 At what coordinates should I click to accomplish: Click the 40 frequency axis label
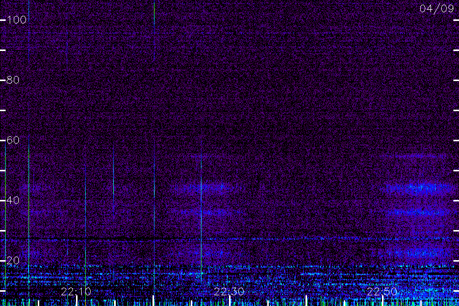[13, 200]
